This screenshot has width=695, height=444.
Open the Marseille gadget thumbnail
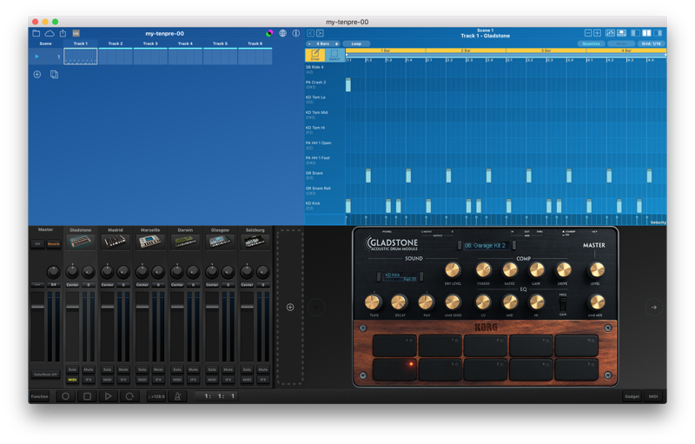point(150,242)
